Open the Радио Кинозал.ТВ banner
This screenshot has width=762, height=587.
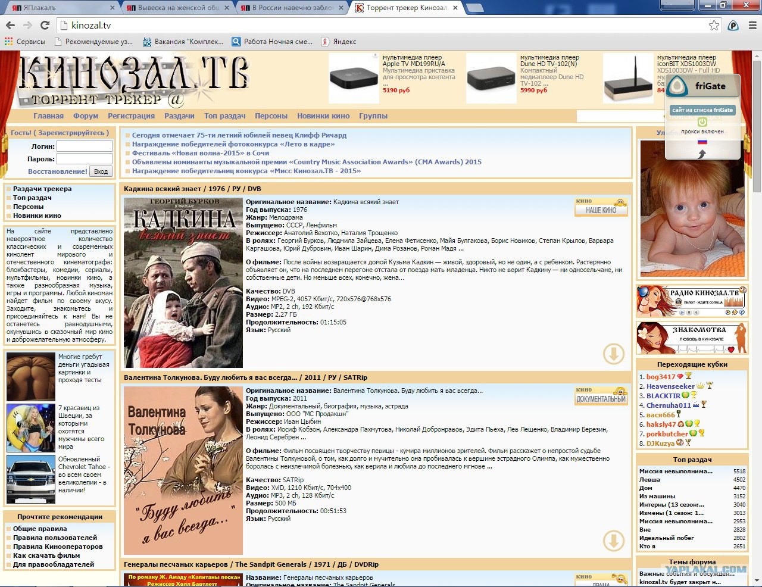tap(692, 301)
